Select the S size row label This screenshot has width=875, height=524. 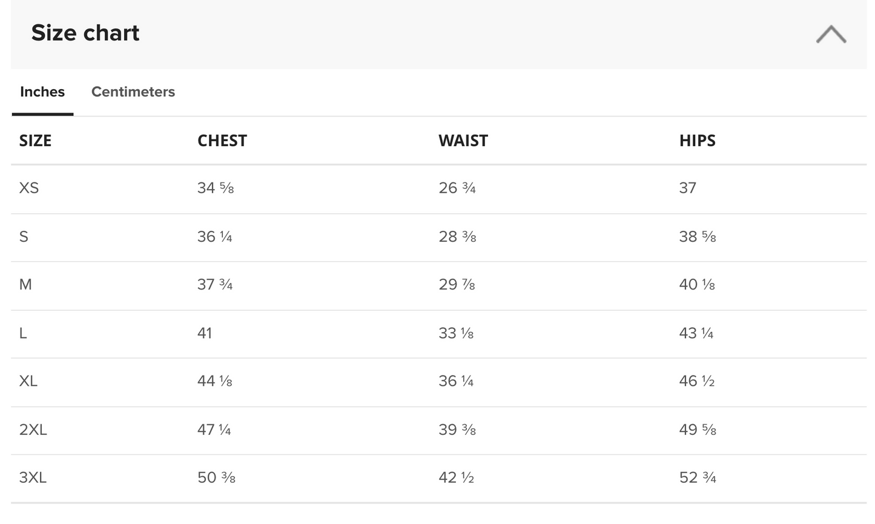24,236
